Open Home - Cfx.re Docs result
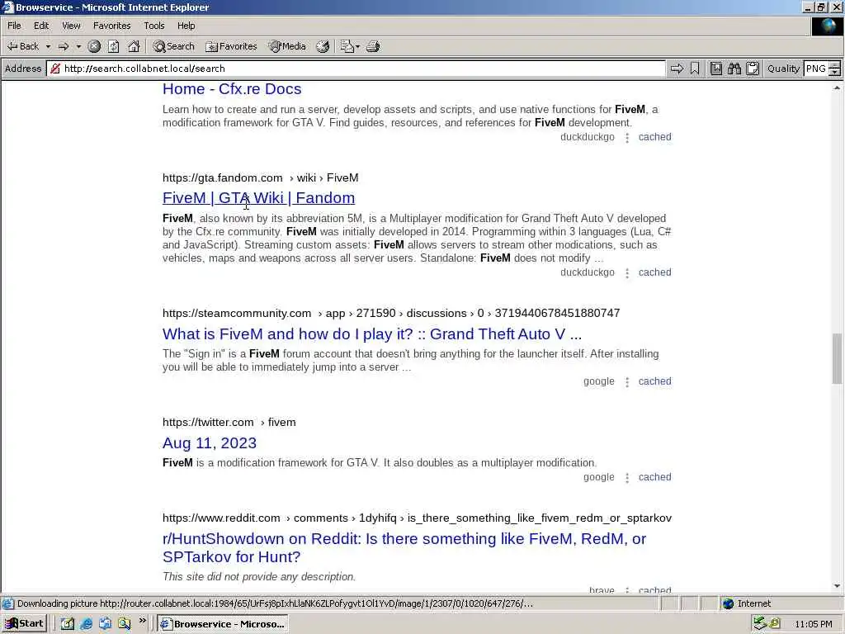This screenshot has width=845, height=634. tap(232, 89)
